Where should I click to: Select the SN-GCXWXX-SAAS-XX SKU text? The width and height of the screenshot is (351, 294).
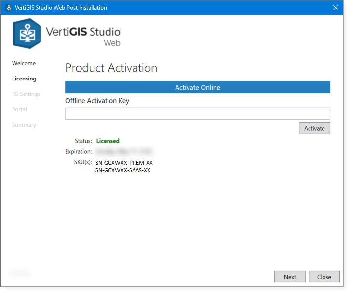[x=123, y=170]
